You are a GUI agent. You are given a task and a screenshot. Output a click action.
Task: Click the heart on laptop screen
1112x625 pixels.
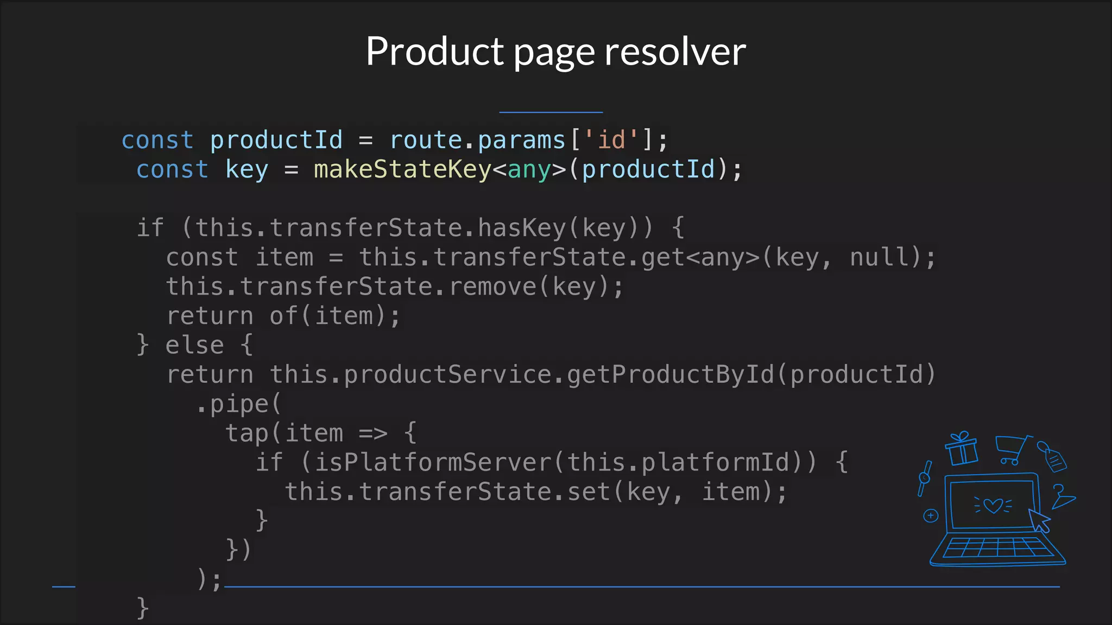(x=993, y=506)
